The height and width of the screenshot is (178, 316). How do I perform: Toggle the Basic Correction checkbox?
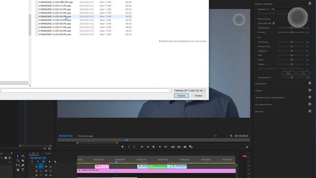tap(310, 3)
